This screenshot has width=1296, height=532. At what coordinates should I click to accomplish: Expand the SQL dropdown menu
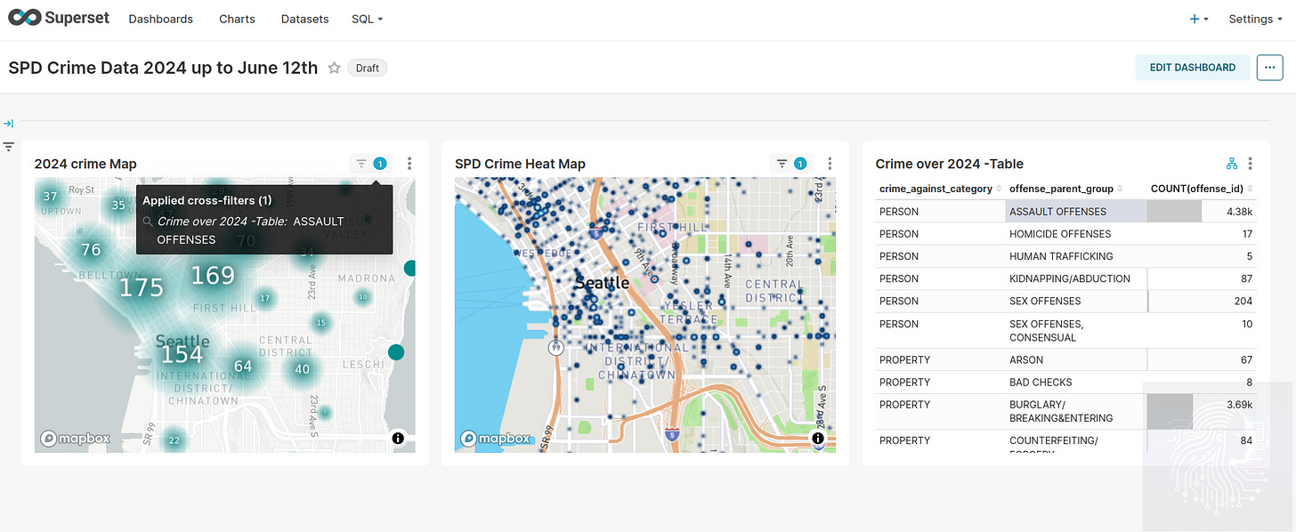point(367,19)
